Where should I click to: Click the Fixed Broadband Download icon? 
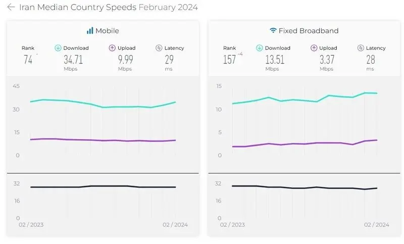point(260,48)
